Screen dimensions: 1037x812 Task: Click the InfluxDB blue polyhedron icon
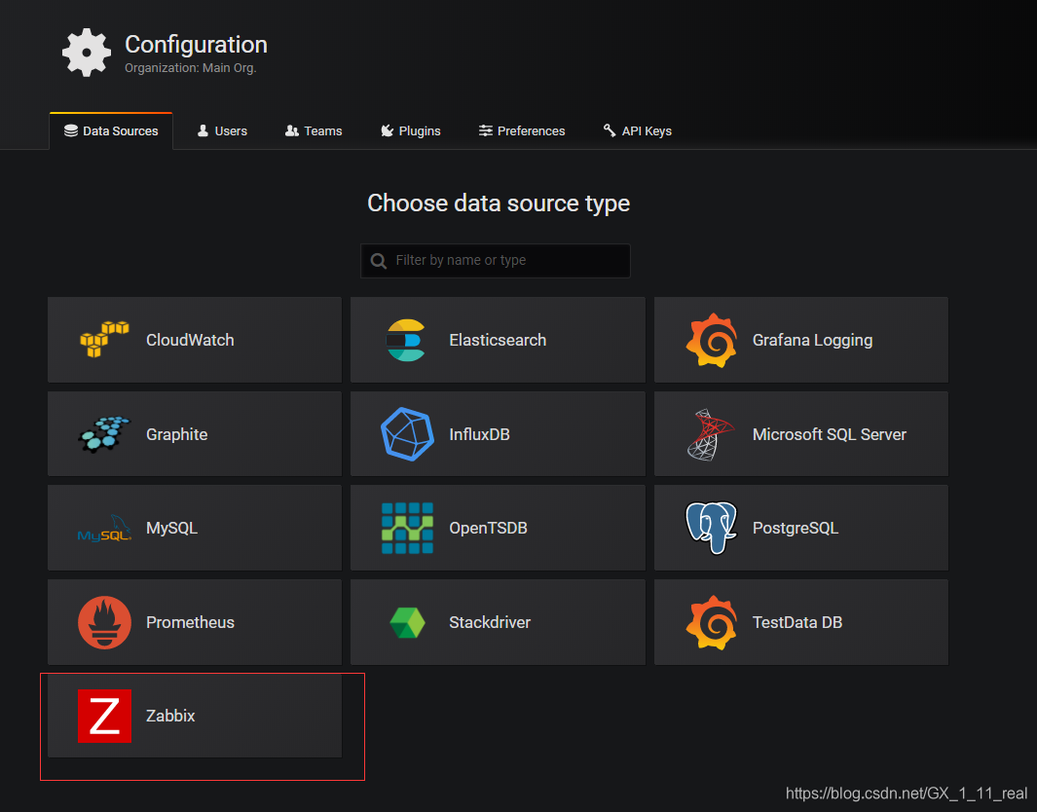click(407, 434)
